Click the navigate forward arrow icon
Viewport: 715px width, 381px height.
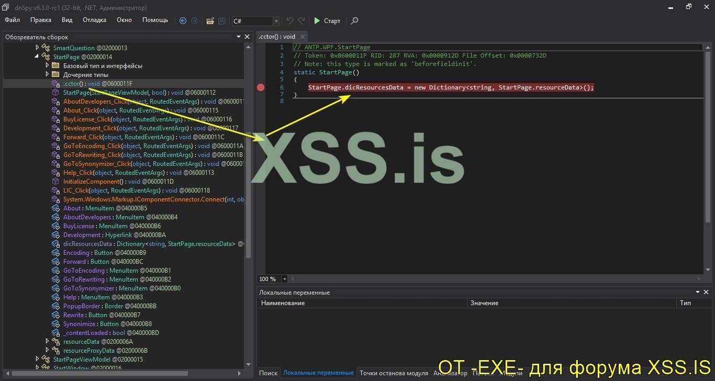coord(195,21)
